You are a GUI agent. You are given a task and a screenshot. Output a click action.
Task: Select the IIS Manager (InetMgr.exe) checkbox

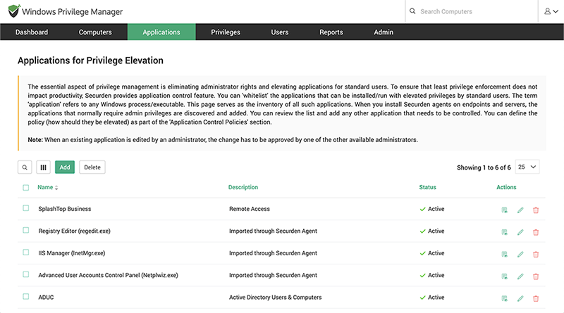(26, 253)
